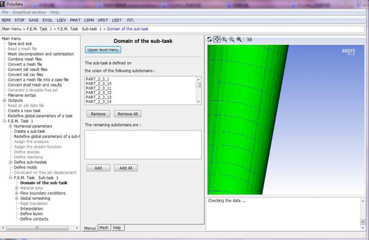Click Filename syntax in the tree
This screenshot has width=369, height=240.
click(22, 95)
